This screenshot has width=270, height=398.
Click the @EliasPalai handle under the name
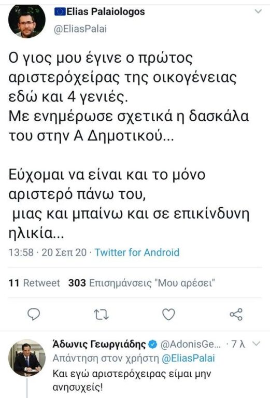[x=80, y=29]
